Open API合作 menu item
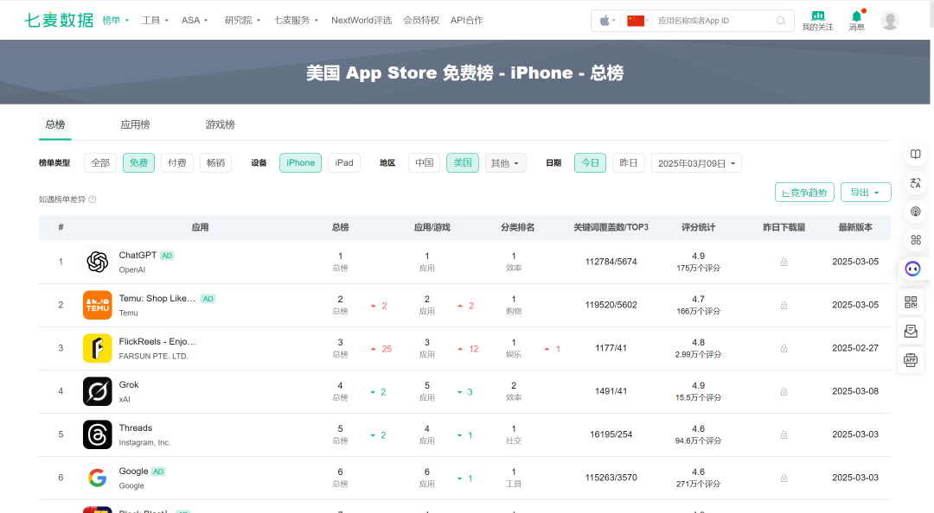934x513 pixels. click(467, 20)
